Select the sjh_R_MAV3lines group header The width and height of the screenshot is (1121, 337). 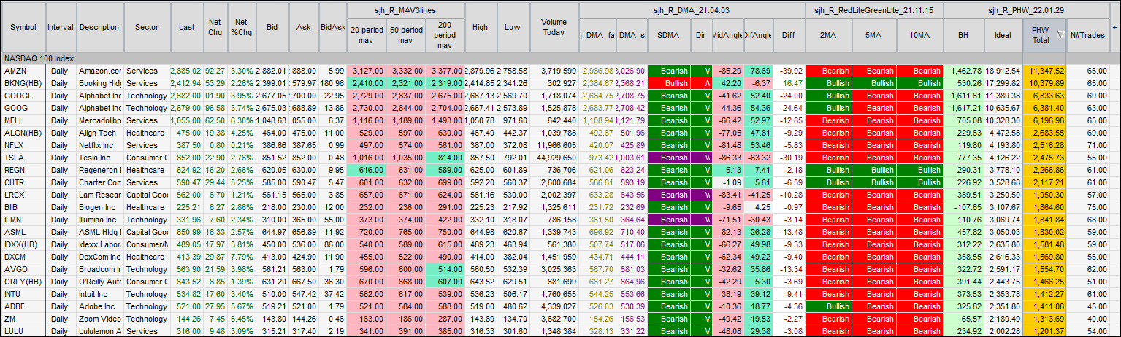click(x=405, y=11)
